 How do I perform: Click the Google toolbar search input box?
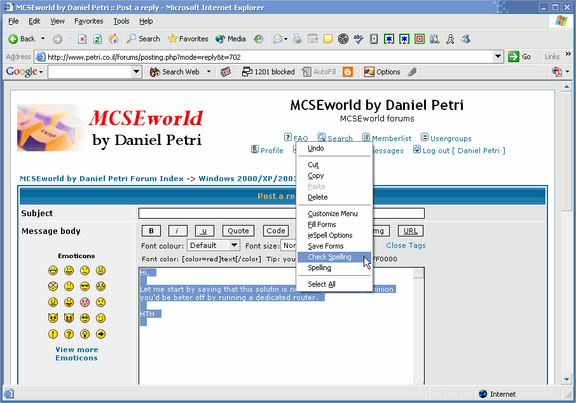(x=90, y=72)
